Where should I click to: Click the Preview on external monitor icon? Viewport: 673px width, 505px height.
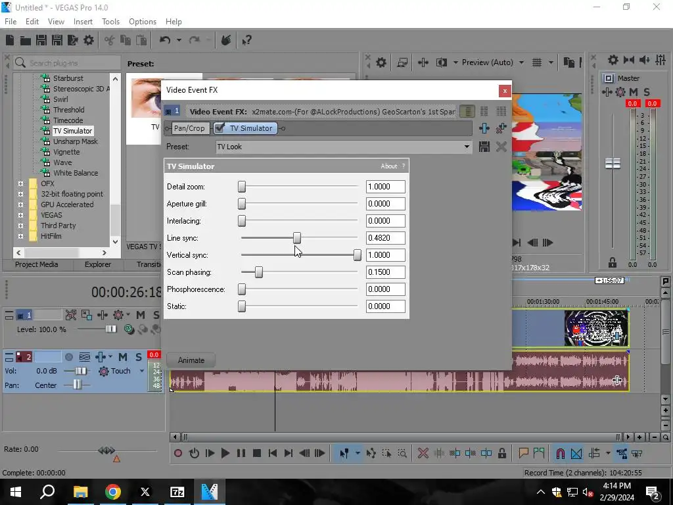click(x=402, y=62)
